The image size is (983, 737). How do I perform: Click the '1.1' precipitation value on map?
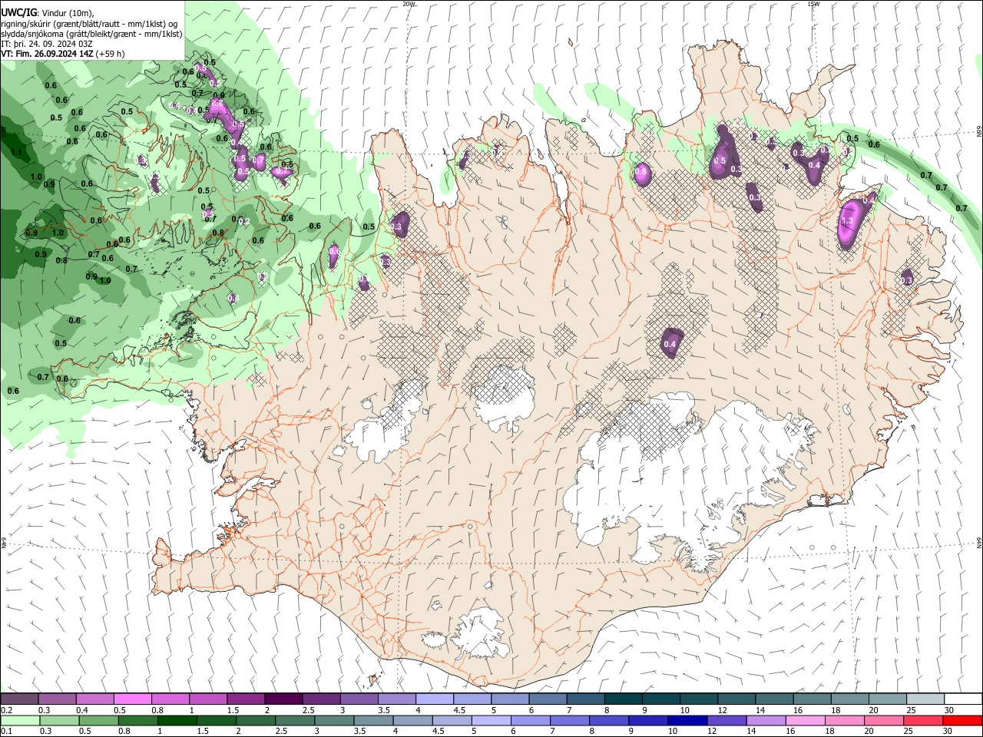[16, 152]
